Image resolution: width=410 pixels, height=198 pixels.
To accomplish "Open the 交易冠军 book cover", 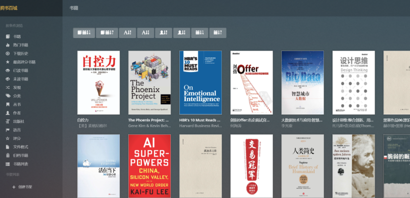I will pyautogui.click(x=251, y=166).
